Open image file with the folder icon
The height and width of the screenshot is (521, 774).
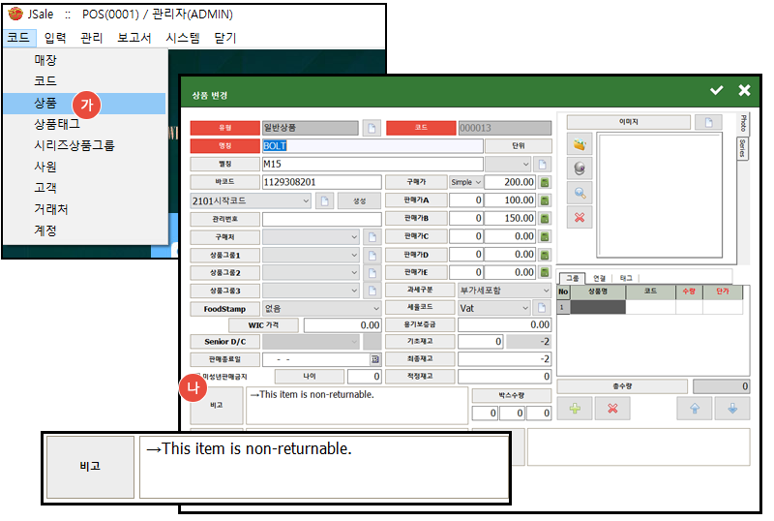coord(580,144)
